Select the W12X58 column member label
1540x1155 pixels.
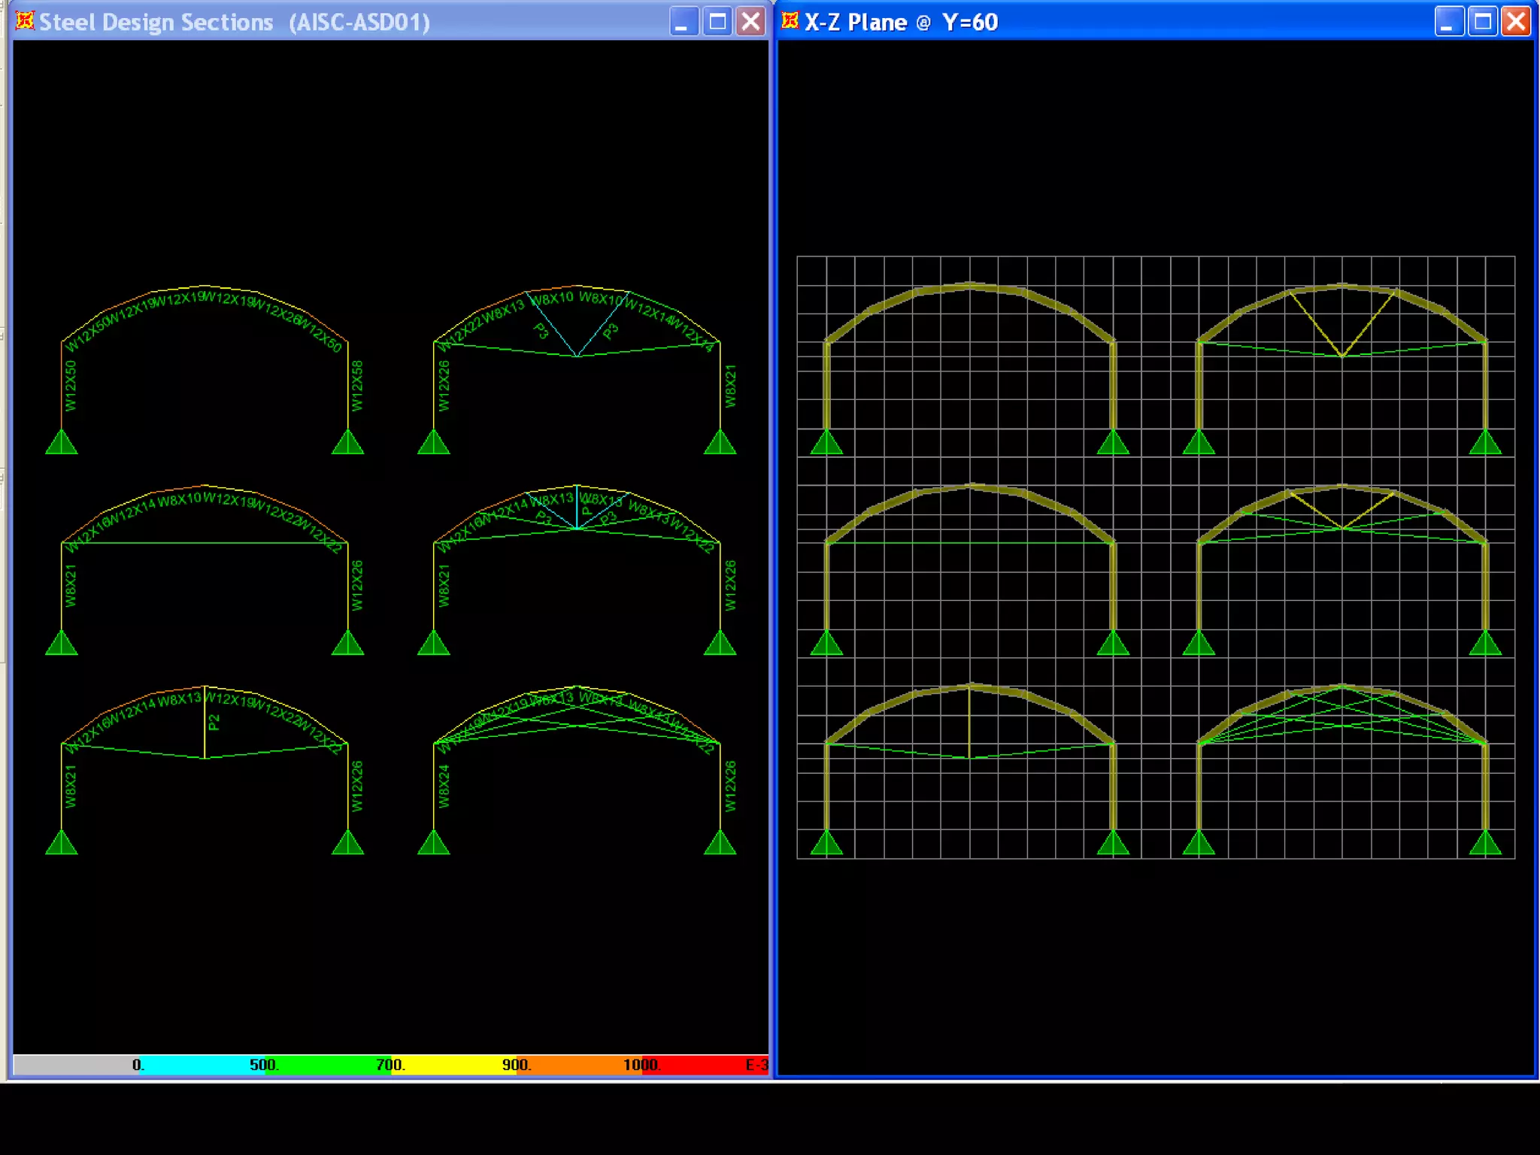click(x=357, y=386)
